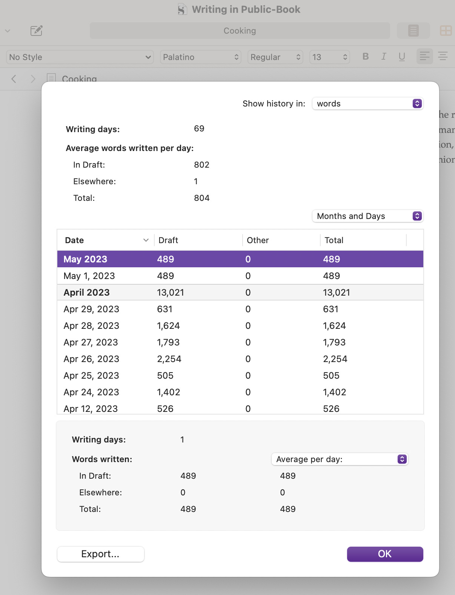Select the Apr 12, 2023 row

(240, 408)
